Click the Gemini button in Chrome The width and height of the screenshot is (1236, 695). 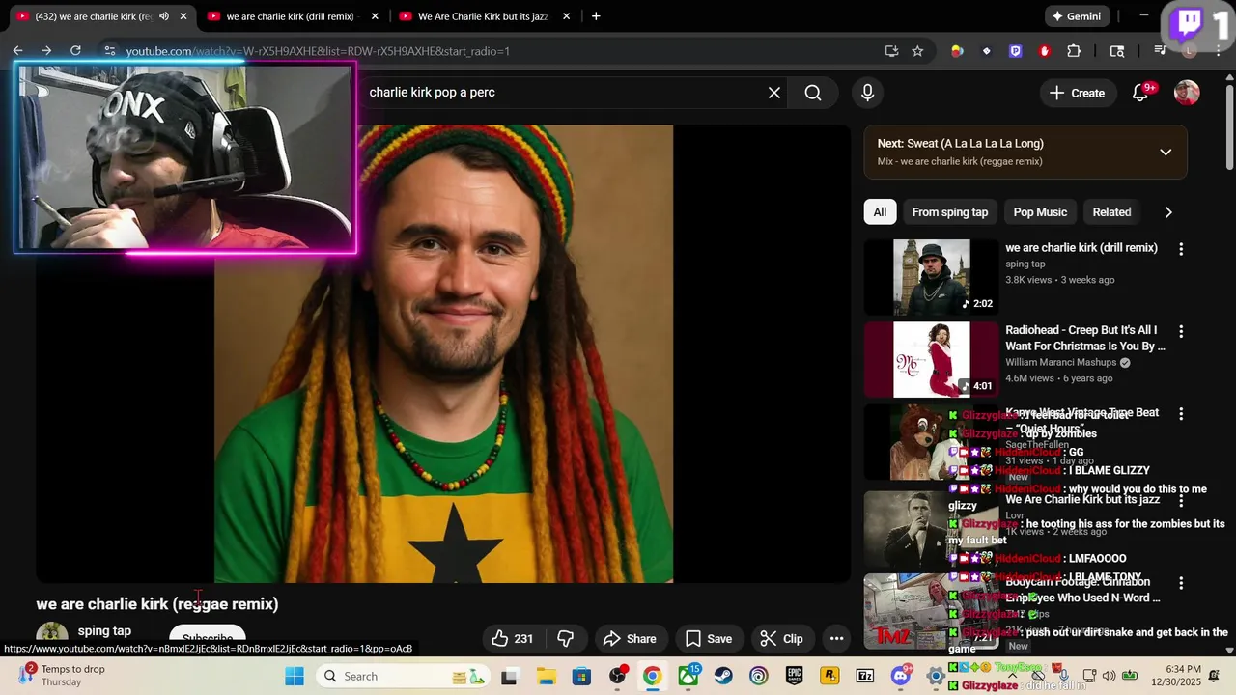pyautogui.click(x=1077, y=16)
